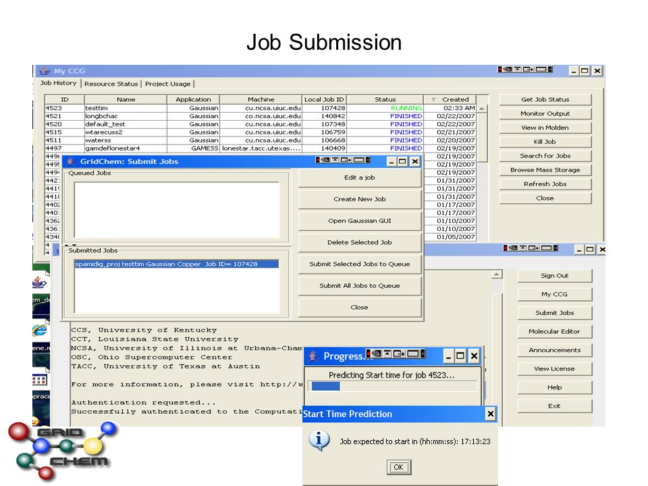The width and height of the screenshot is (648, 486).
Task: Click the ID column header
Action: [x=65, y=100]
